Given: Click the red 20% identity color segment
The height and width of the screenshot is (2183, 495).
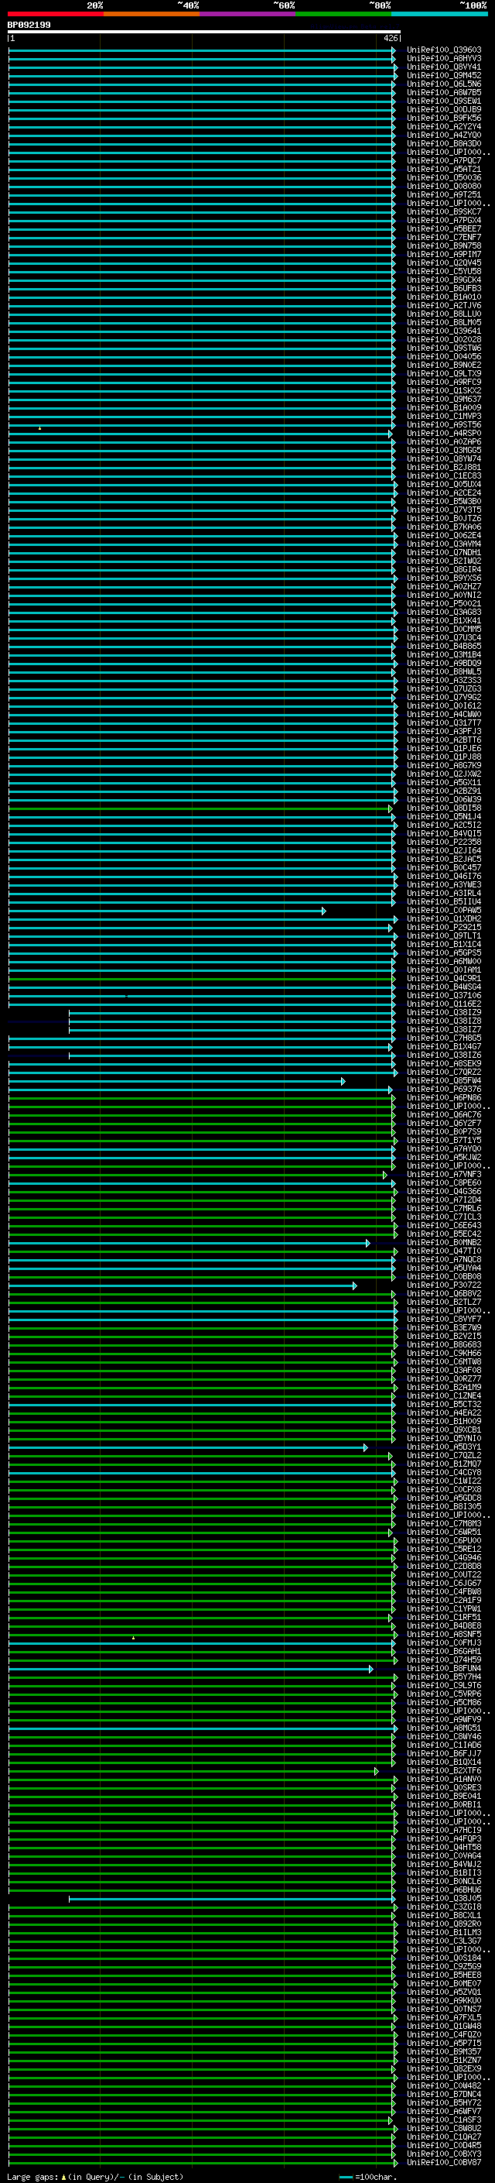Looking at the screenshot, I should point(55,14).
